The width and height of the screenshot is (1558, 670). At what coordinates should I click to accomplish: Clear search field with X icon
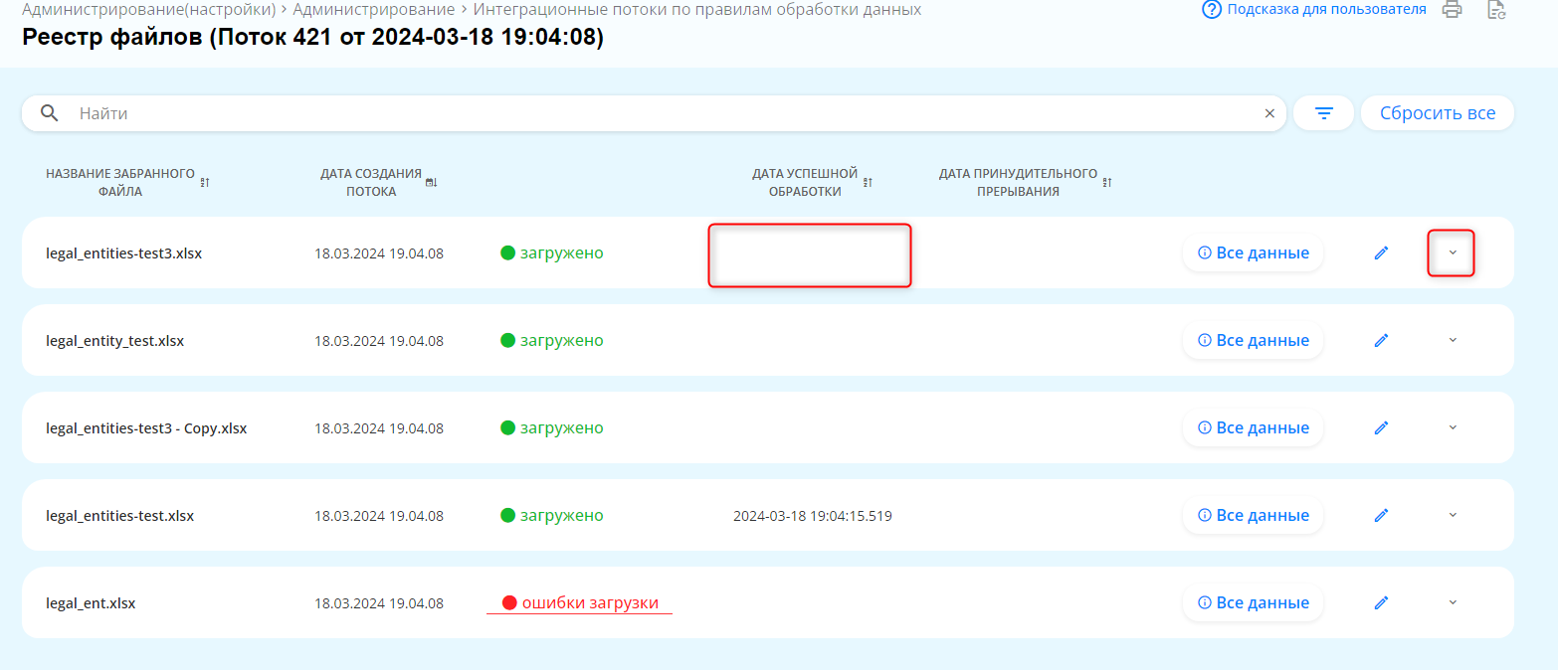[x=1269, y=113]
